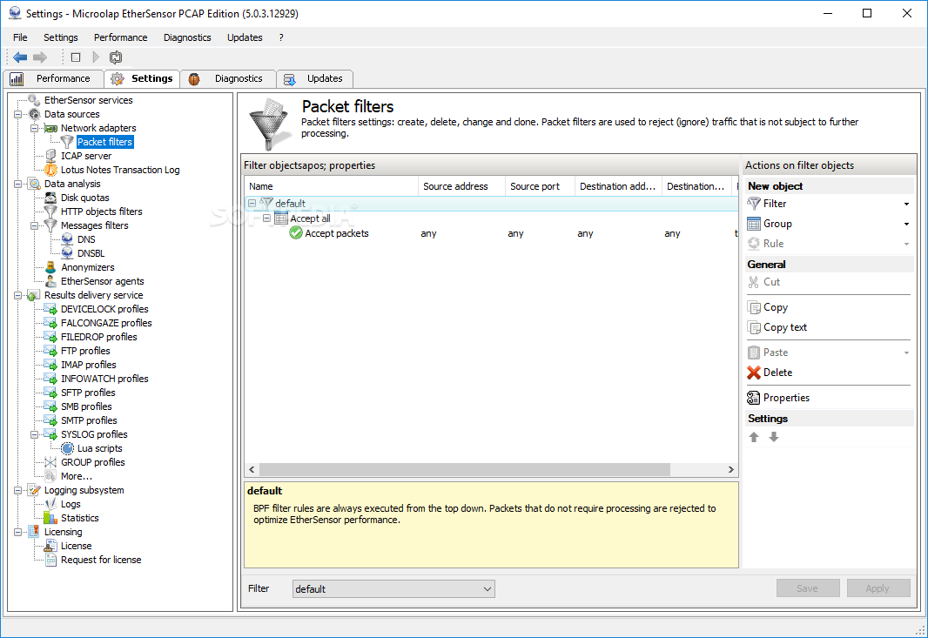Select the FTP profiles tree item
This screenshot has width=928, height=638.
(x=85, y=351)
